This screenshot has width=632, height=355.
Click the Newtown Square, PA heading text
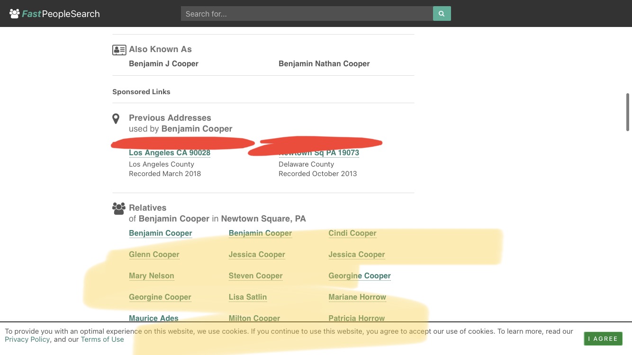[263, 219]
